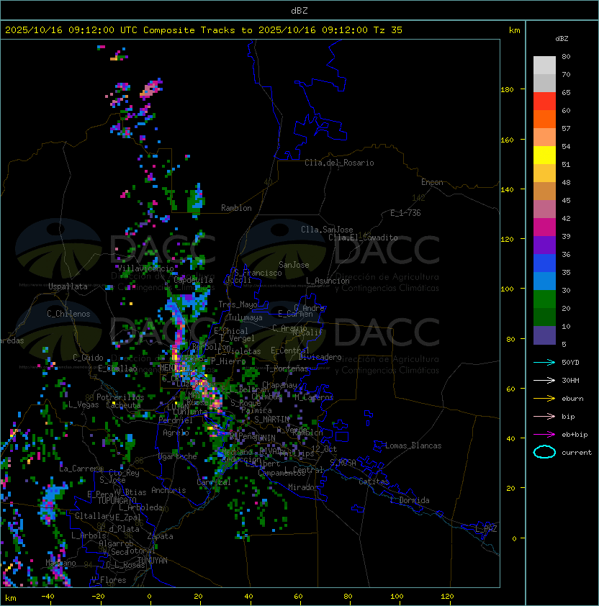The image size is (599, 606).
Task: Pick the red 65-60 dBZ legend band
Action: tap(544, 101)
